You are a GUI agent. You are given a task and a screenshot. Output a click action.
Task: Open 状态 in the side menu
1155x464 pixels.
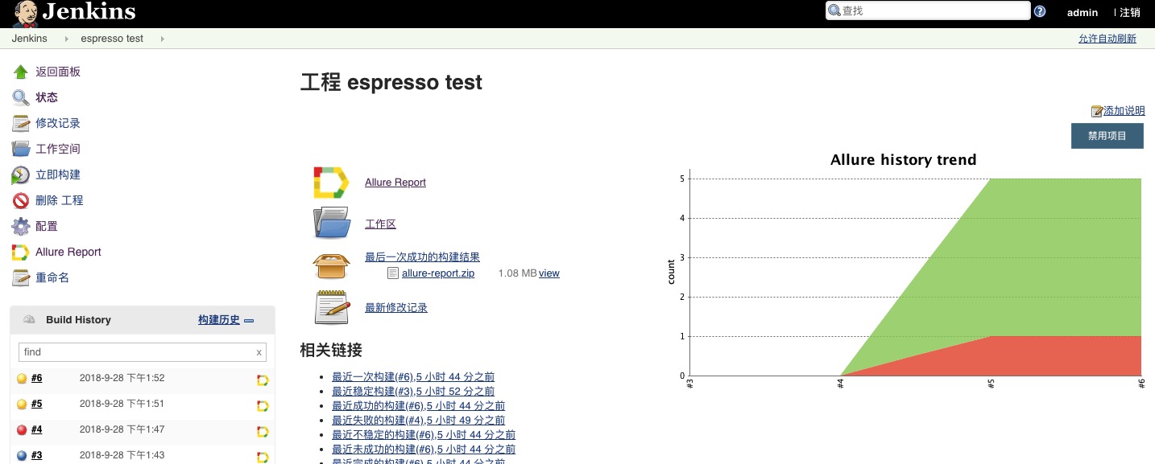pyautogui.click(x=47, y=97)
